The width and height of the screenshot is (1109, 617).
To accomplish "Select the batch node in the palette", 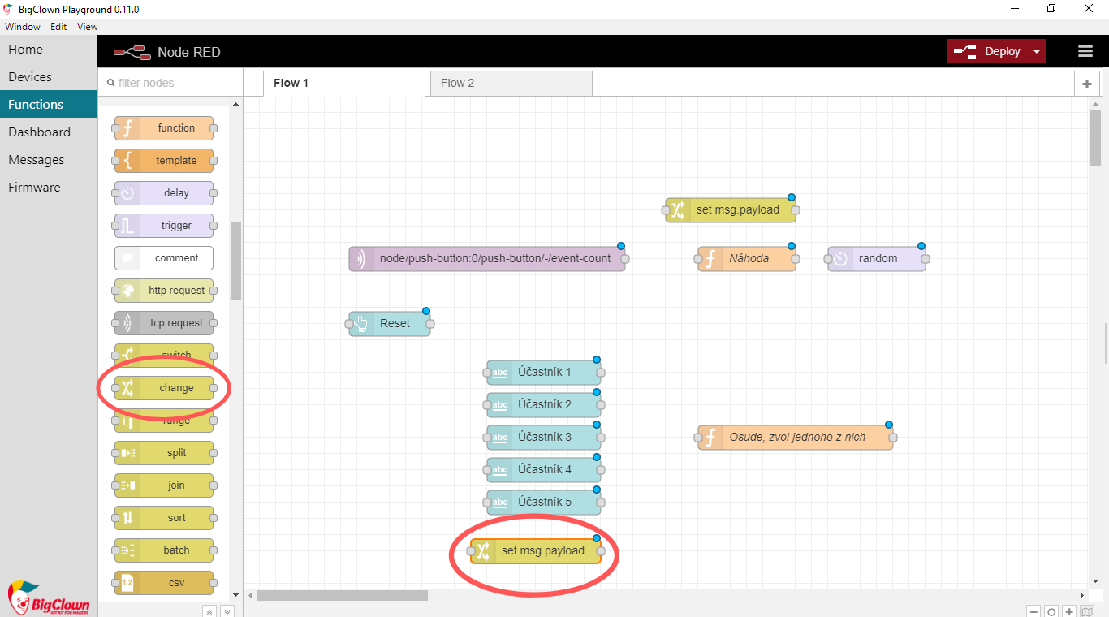I will 164,550.
